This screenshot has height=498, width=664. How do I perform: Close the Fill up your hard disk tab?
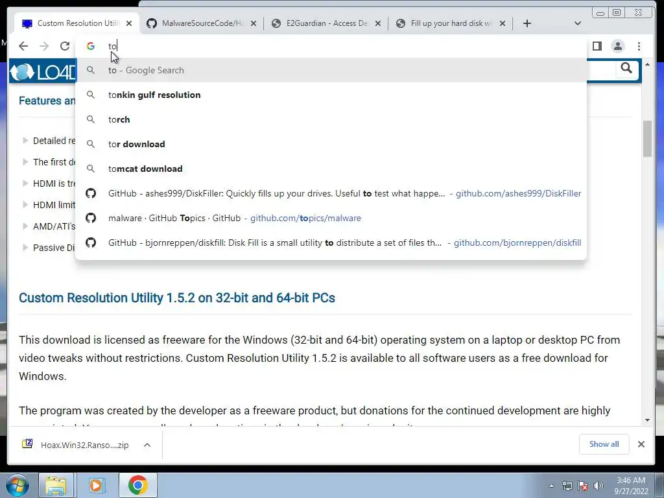[x=503, y=23]
